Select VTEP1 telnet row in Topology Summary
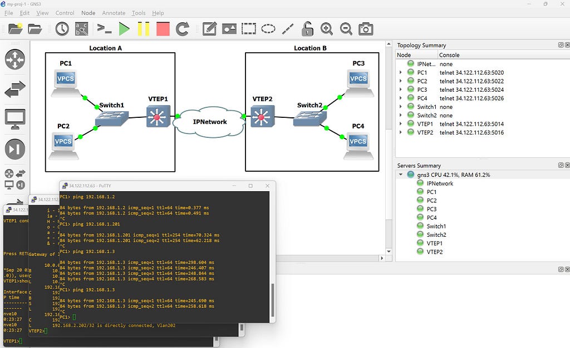The width and height of the screenshot is (570, 348). pos(483,124)
